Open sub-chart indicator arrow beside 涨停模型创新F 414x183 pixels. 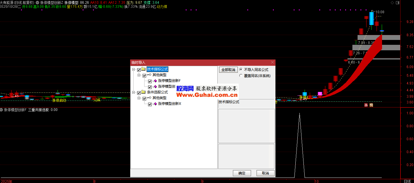[2, 110]
